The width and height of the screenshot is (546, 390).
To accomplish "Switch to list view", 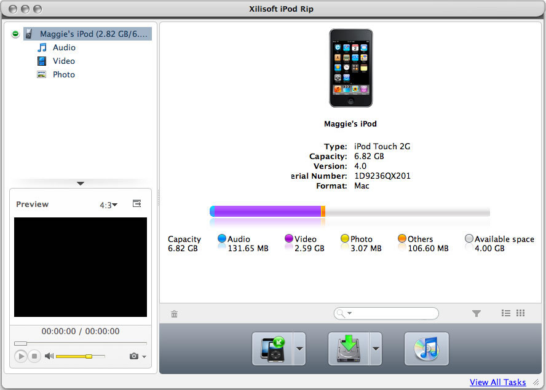I will 505,313.
